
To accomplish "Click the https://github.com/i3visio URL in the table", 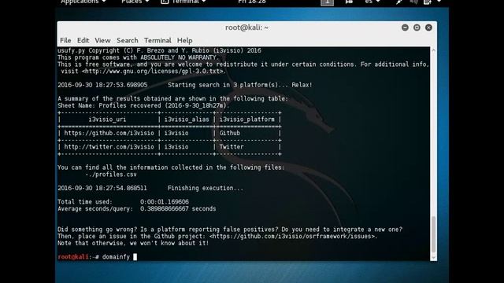I will [109, 133].
